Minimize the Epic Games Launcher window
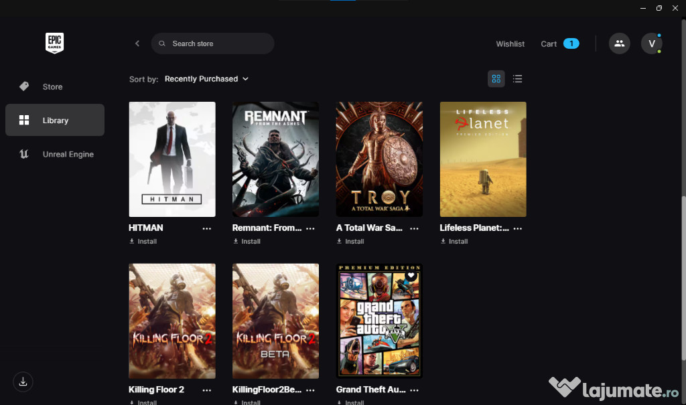Screen dimensions: 686x405 point(643,8)
